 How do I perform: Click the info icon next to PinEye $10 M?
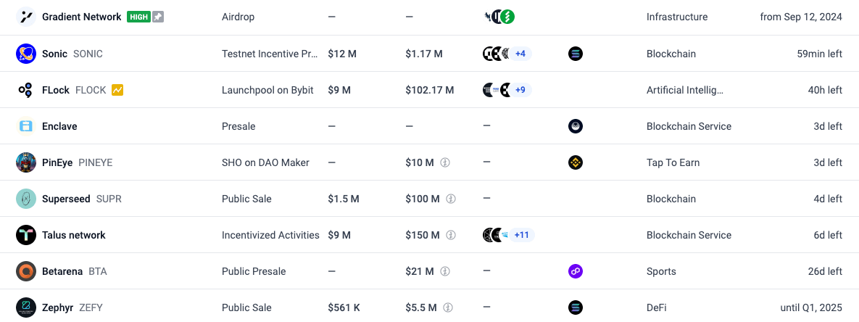coord(445,162)
